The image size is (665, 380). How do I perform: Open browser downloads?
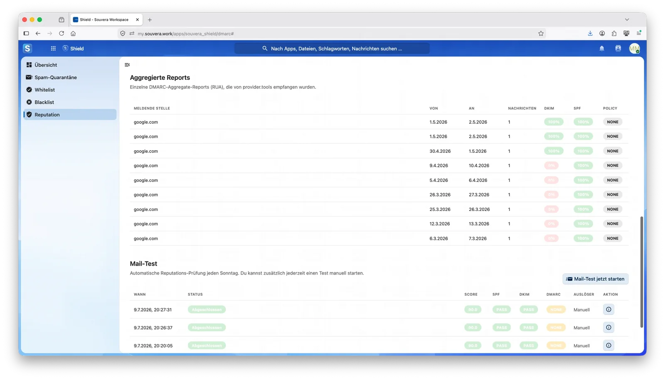[x=590, y=33]
